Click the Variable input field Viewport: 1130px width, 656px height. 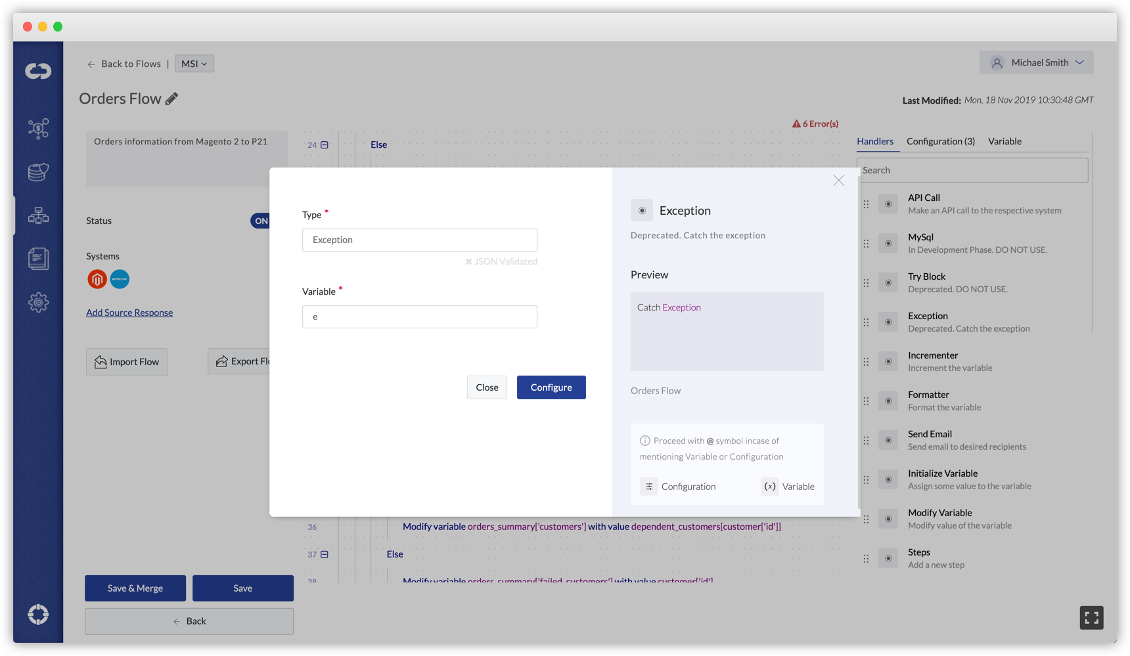click(420, 317)
